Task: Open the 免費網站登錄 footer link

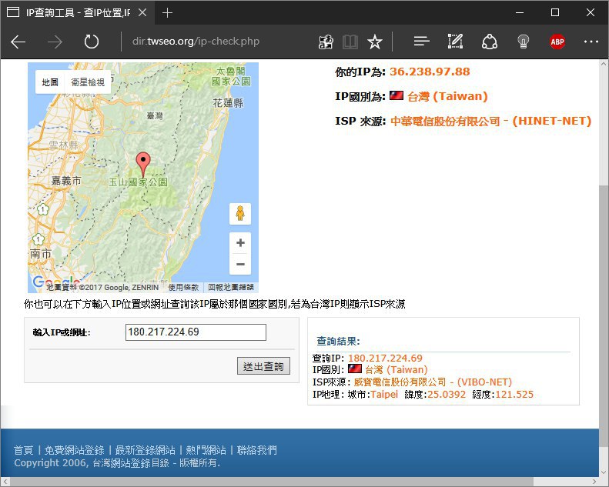Action: 74,450
